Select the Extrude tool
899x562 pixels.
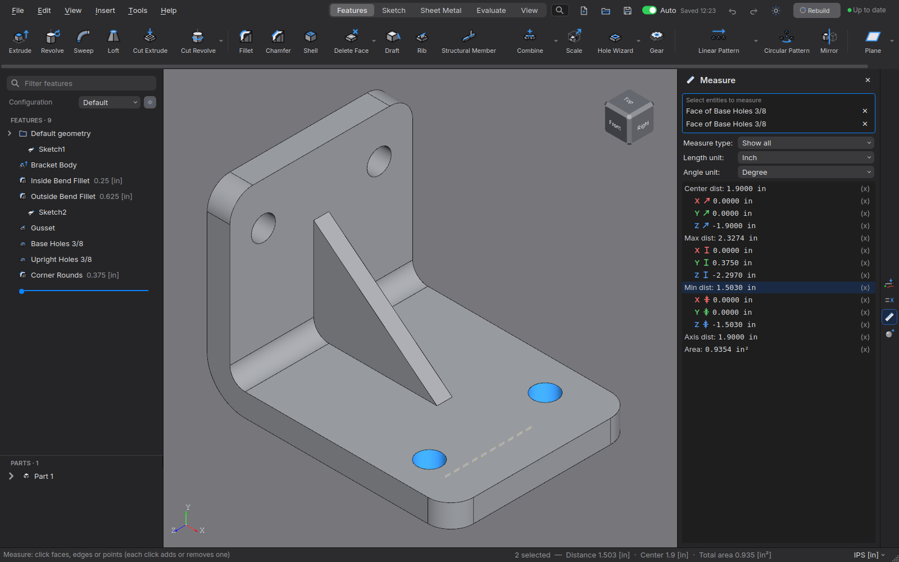(x=20, y=42)
